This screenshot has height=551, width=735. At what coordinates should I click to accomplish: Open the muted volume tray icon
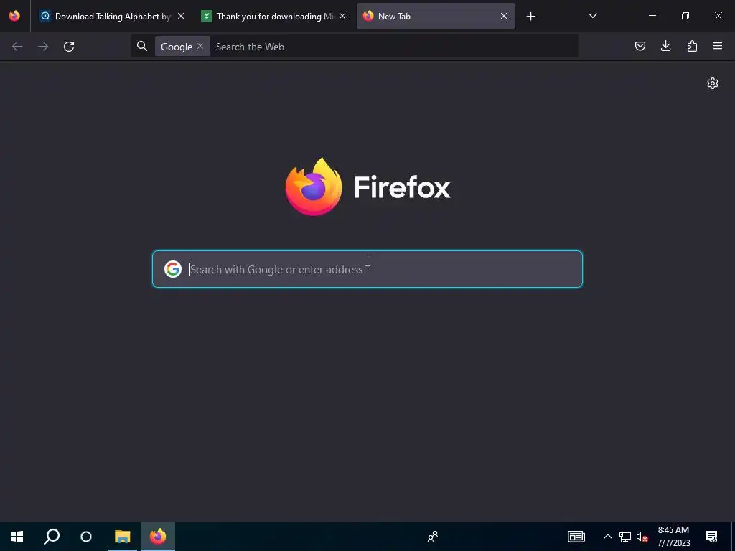click(x=642, y=537)
